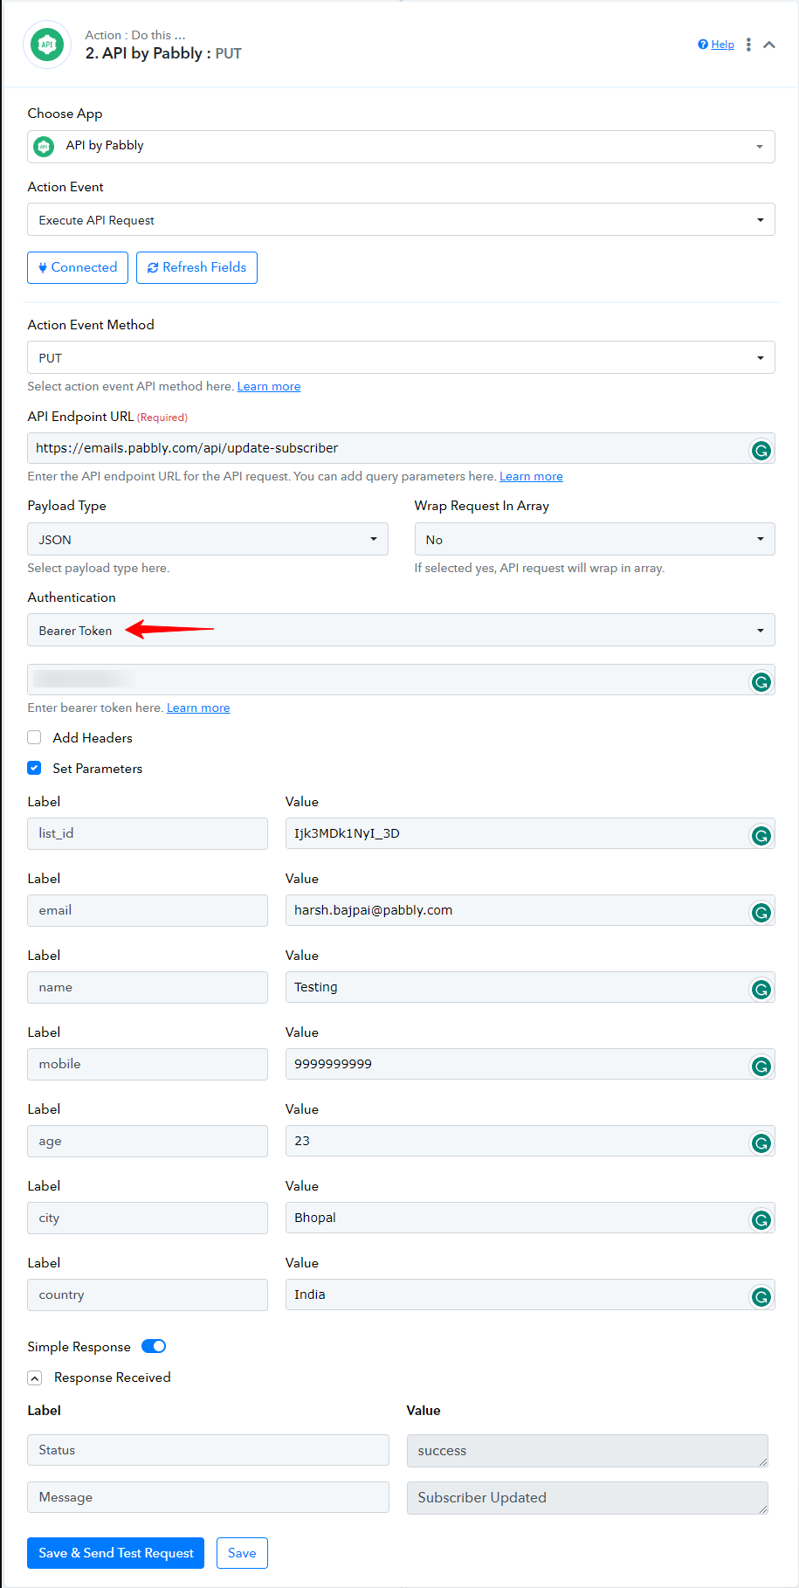Check the Add Headers checkbox

click(34, 737)
